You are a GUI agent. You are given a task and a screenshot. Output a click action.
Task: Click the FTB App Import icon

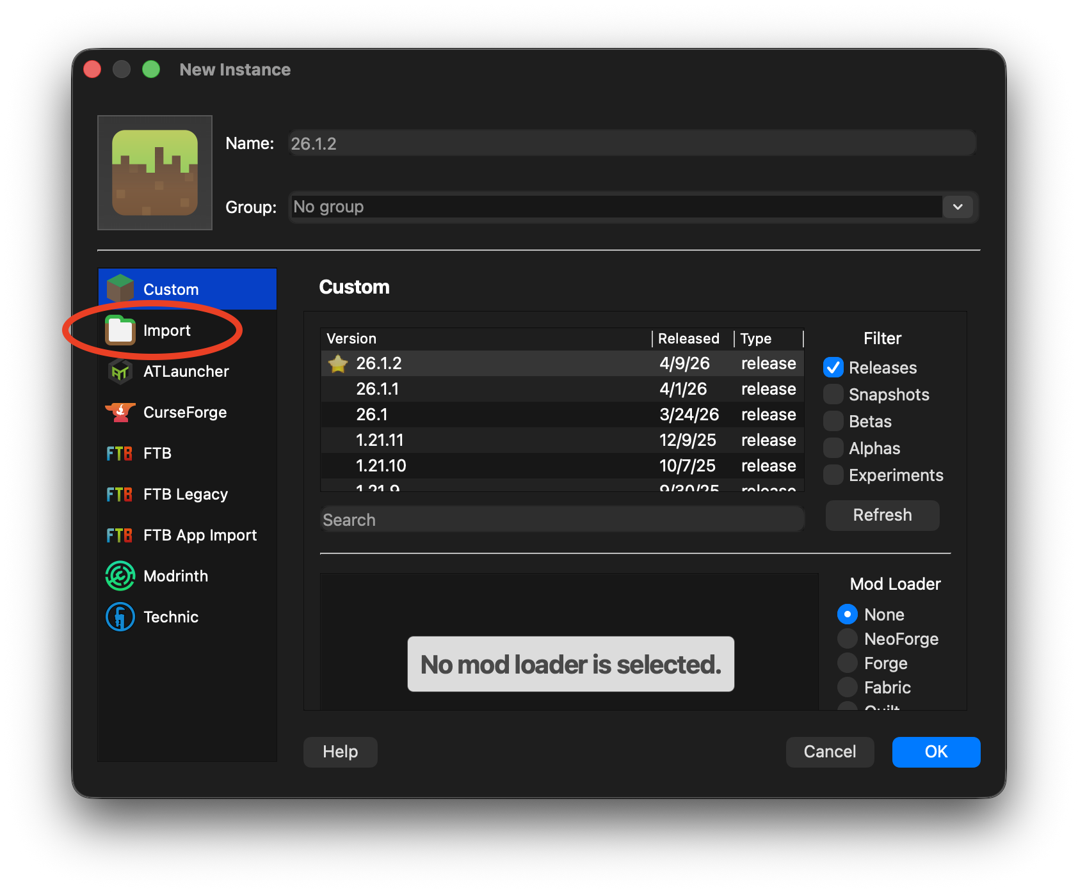pyautogui.click(x=120, y=535)
